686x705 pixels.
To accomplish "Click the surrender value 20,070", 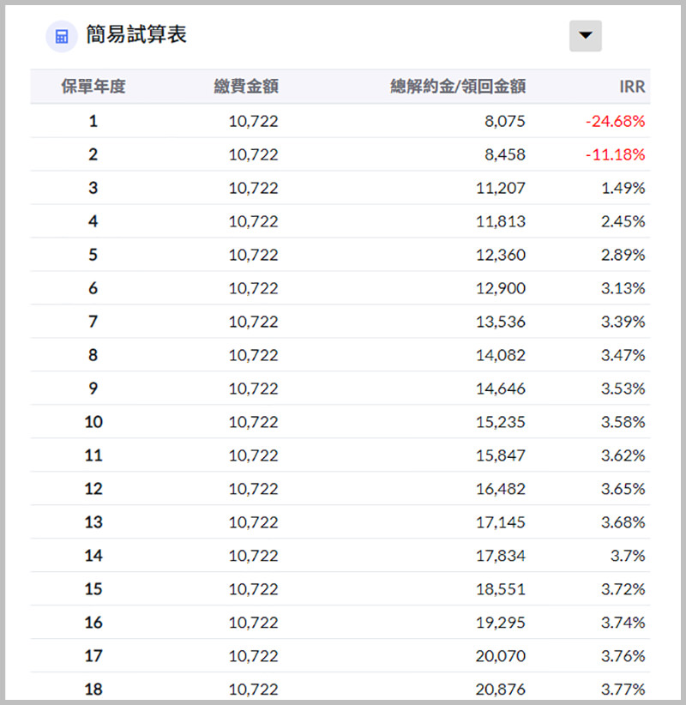I will [x=501, y=656].
